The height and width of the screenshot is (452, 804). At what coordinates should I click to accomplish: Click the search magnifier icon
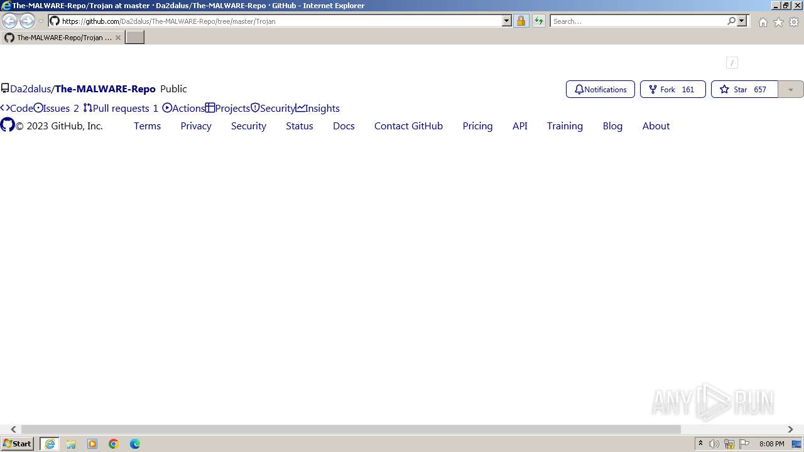point(731,21)
